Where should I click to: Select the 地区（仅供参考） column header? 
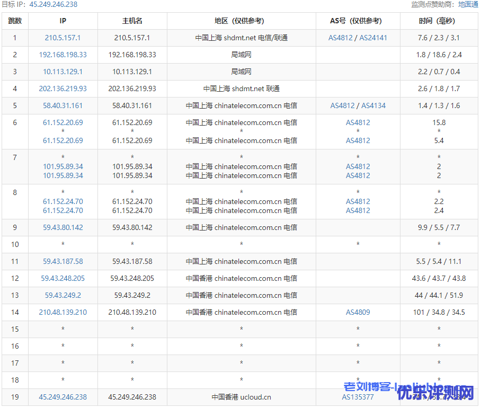coord(241,21)
